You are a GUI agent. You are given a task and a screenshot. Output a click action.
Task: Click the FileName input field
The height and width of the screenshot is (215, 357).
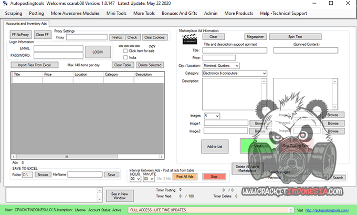pyautogui.click(x=85, y=175)
